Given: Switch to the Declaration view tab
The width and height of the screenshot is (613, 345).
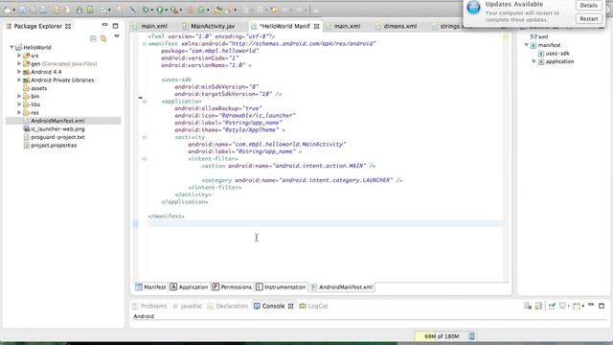Looking at the screenshot, I should 228,307.
